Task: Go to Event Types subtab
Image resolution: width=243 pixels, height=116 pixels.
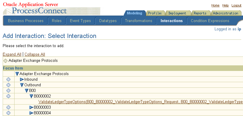Action: point(80,21)
